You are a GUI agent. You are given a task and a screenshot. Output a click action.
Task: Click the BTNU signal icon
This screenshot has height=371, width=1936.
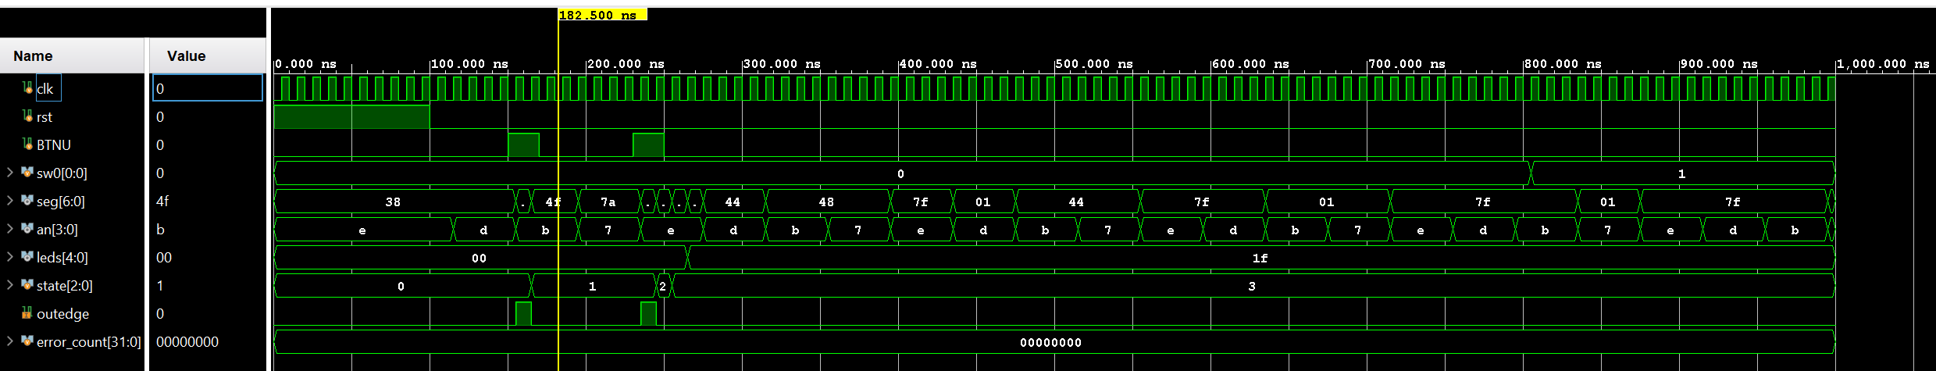(28, 144)
